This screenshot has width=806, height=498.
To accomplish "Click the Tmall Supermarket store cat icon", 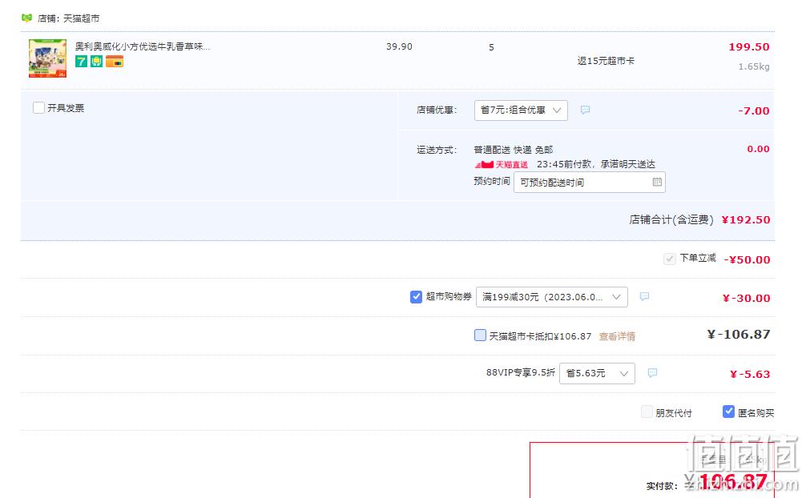I will [x=26, y=18].
